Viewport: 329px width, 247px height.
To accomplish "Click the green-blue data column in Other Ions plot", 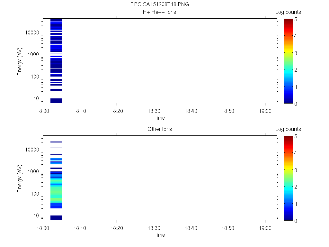I will click(56, 181).
